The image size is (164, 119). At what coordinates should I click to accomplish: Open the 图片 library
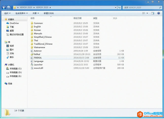(12, 50)
